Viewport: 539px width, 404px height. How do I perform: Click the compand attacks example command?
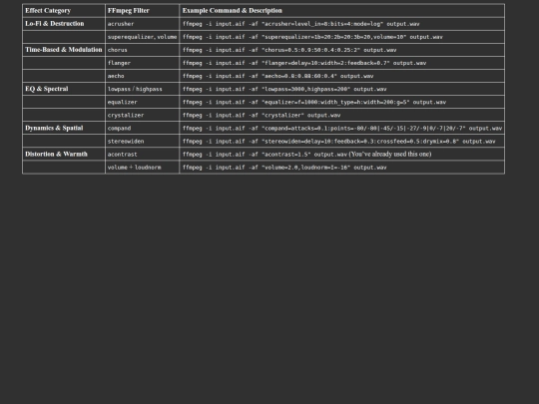(x=342, y=129)
